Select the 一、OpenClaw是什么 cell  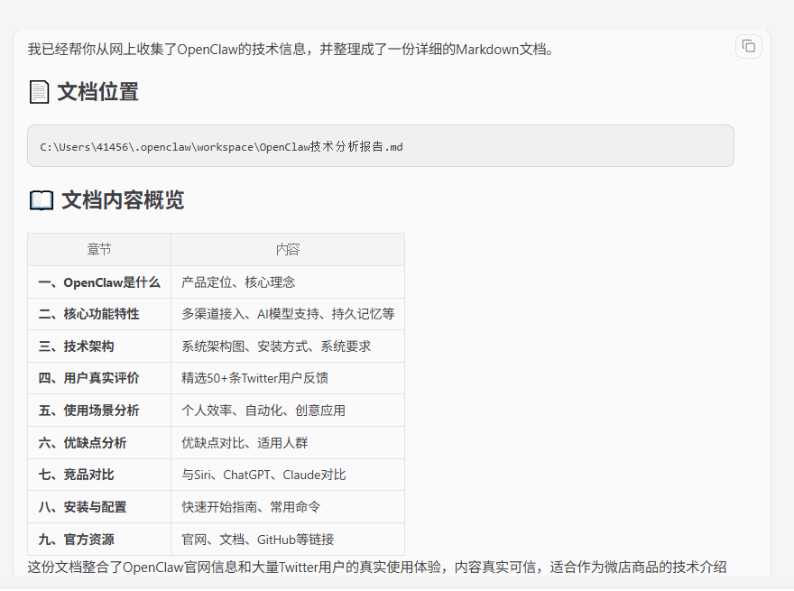[x=99, y=282]
